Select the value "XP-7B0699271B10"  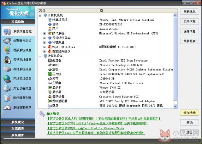(x=111, y=25)
